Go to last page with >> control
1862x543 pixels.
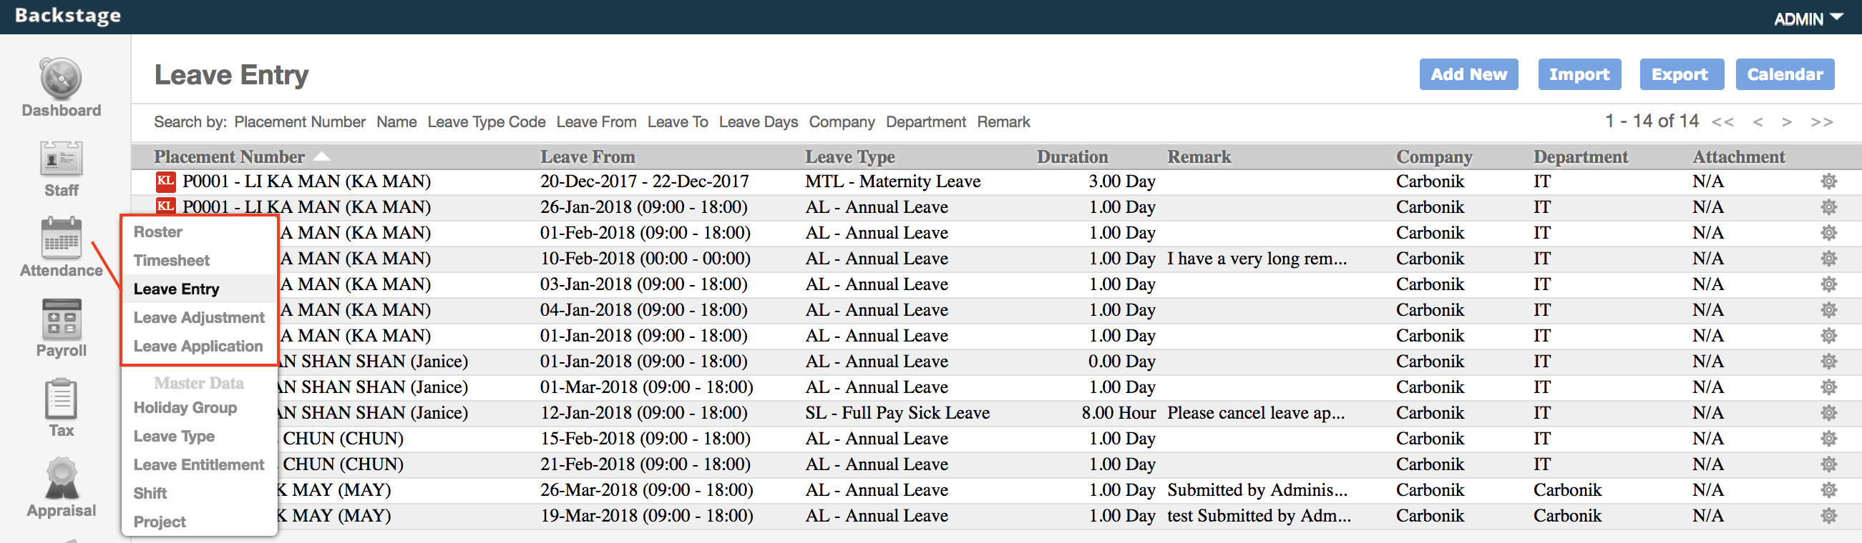[1821, 122]
